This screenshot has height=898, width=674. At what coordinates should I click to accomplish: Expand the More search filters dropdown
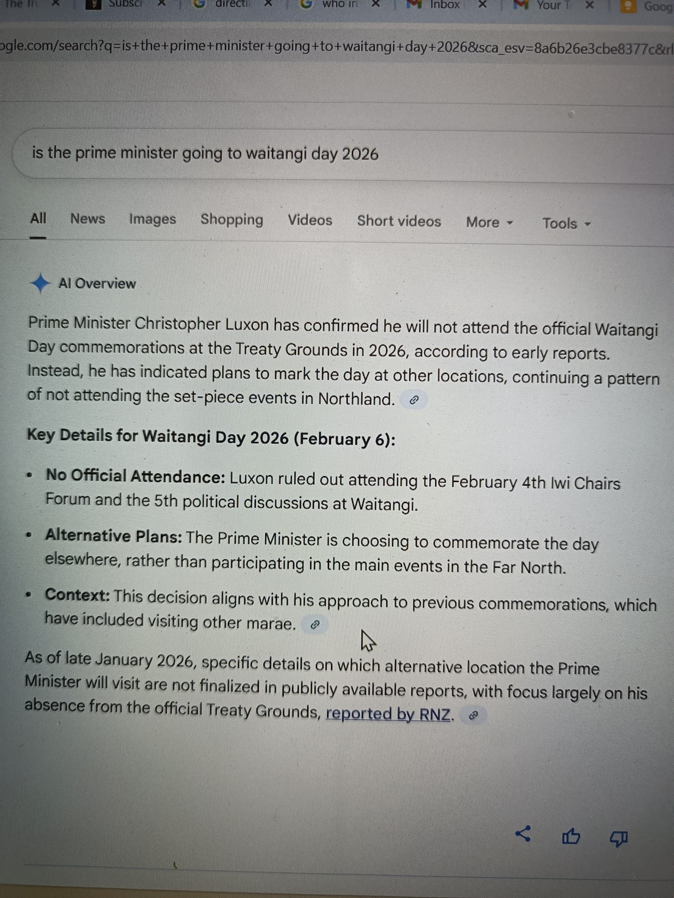click(x=489, y=222)
